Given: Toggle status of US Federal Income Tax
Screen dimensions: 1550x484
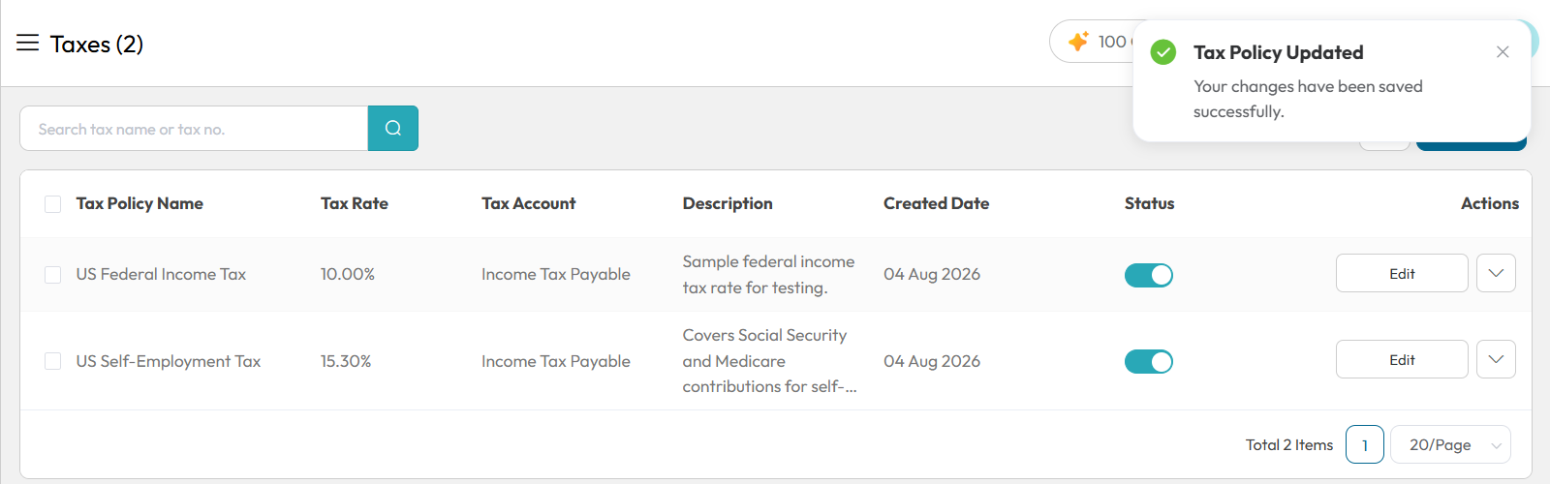Looking at the screenshot, I should coord(1149,275).
